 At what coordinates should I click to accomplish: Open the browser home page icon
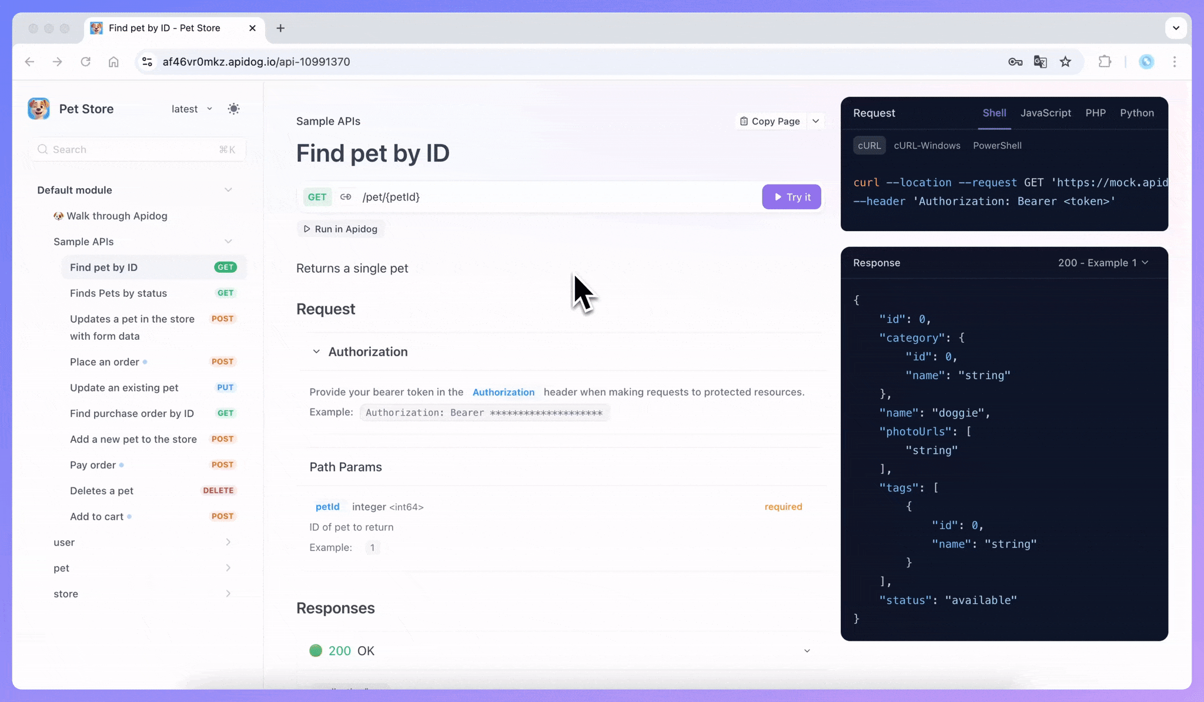click(x=113, y=62)
